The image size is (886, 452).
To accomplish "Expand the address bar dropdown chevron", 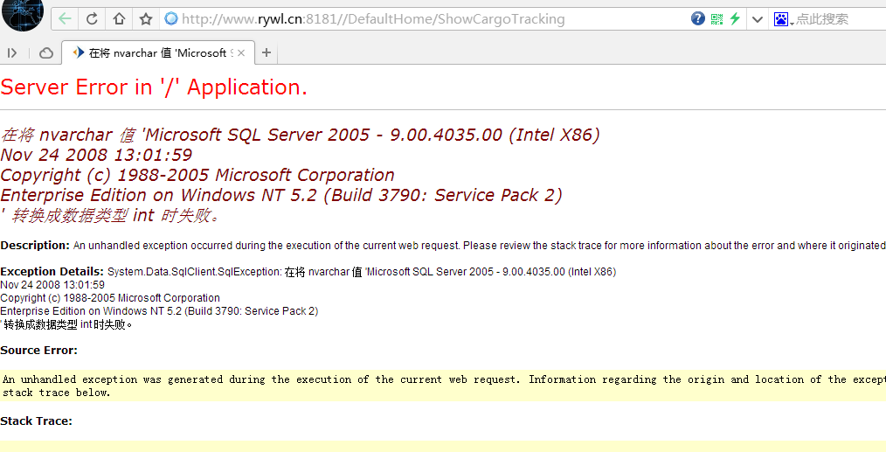I will coord(758,20).
